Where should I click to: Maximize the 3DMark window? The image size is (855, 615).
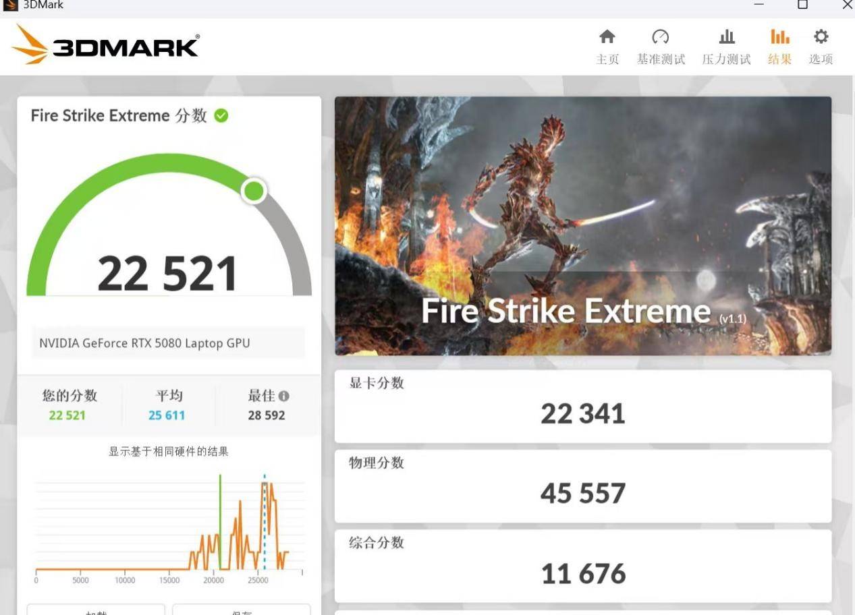pyautogui.click(x=802, y=5)
